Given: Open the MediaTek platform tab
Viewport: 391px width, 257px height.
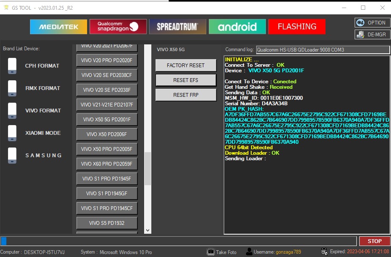Looking at the screenshot, I should click(x=58, y=27).
